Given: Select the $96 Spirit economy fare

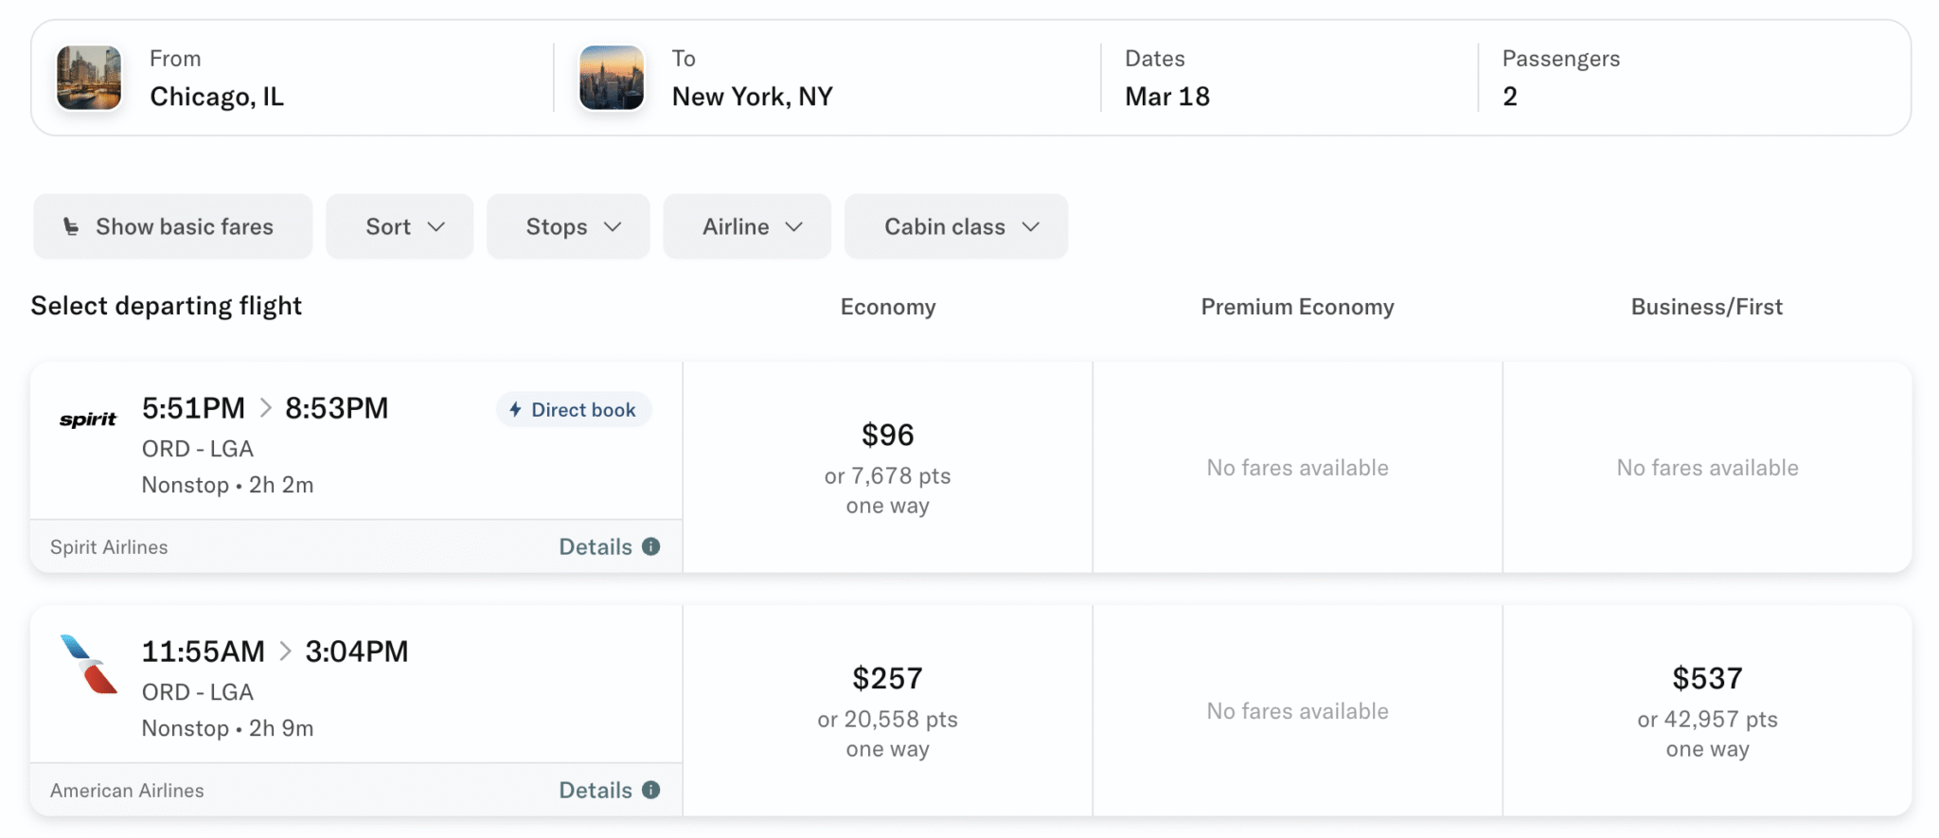Looking at the screenshot, I should tap(888, 467).
